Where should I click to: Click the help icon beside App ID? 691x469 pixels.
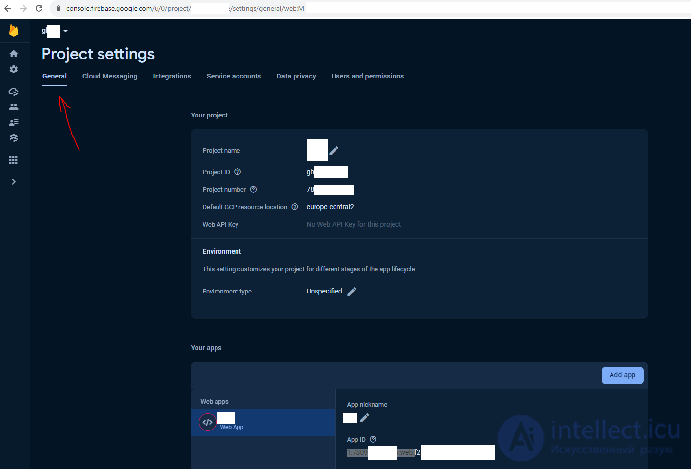click(x=373, y=439)
